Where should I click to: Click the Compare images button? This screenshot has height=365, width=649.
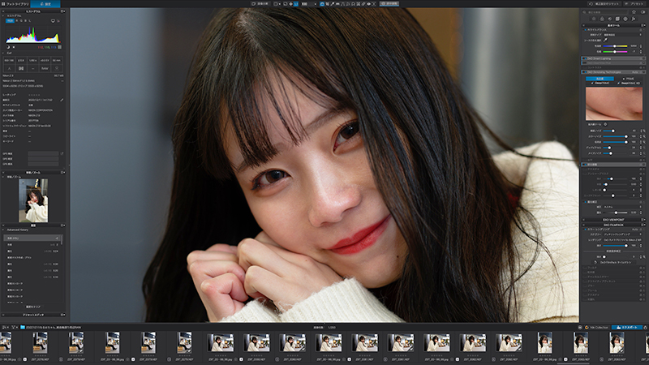[260, 4]
